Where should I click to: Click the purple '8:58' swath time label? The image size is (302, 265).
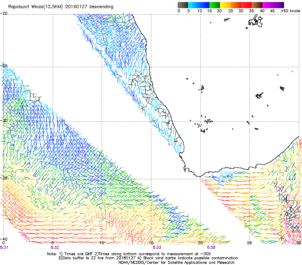[x=211, y=247]
